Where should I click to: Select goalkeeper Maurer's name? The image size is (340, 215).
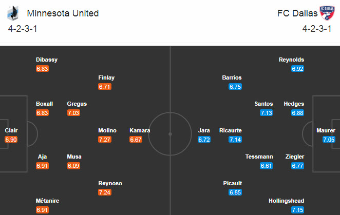[326, 130]
